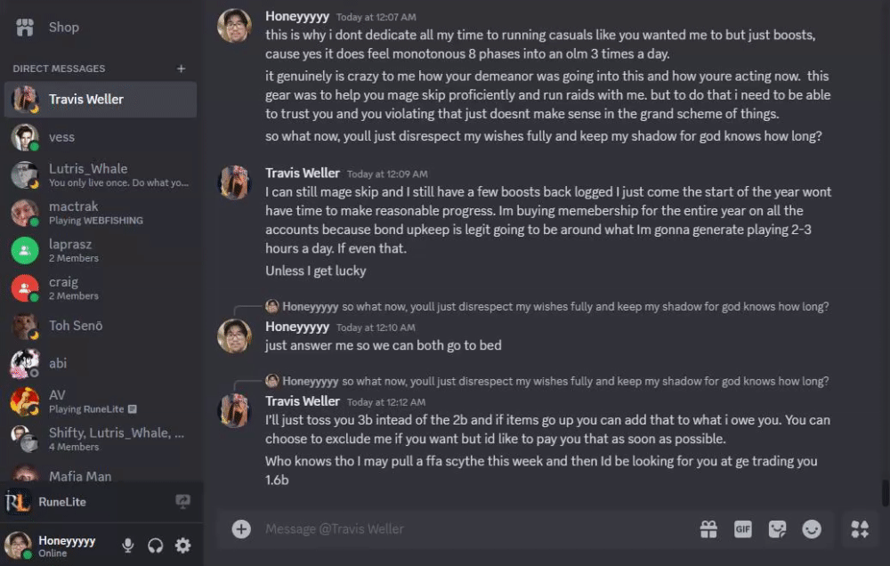
Task: Deafen audio with headphones icon
Action: [156, 546]
